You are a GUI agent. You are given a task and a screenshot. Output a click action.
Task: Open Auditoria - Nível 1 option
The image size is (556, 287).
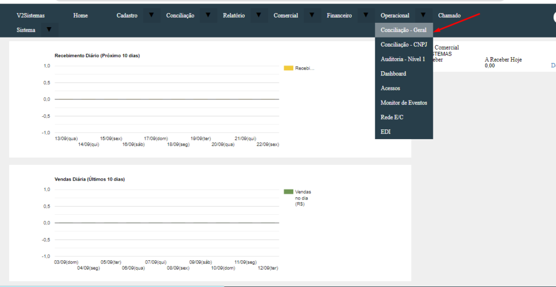402,59
